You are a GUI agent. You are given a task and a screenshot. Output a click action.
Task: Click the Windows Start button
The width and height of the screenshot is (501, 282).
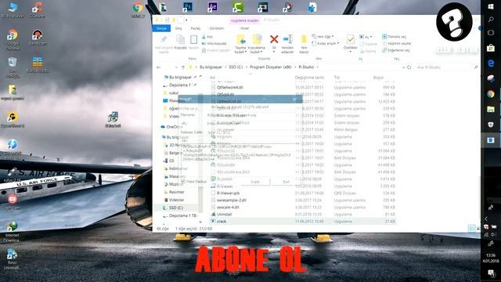click(x=491, y=6)
